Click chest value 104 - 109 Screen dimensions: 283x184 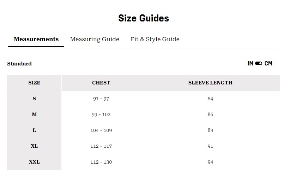[x=101, y=131]
